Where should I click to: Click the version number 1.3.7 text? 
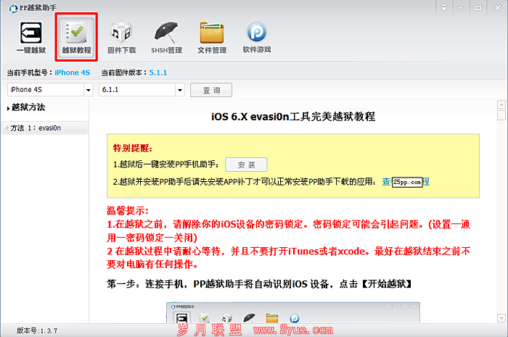(48, 331)
